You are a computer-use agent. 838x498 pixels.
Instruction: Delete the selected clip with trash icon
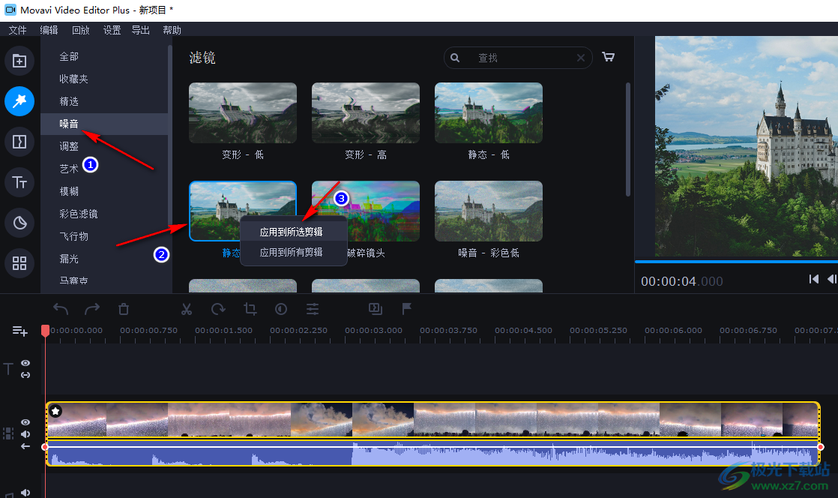(124, 309)
